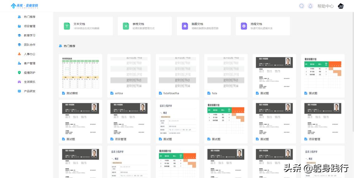
Task: Open the fsdafdsadfsa file name
Action: pyautogui.click(x=171, y=93)
